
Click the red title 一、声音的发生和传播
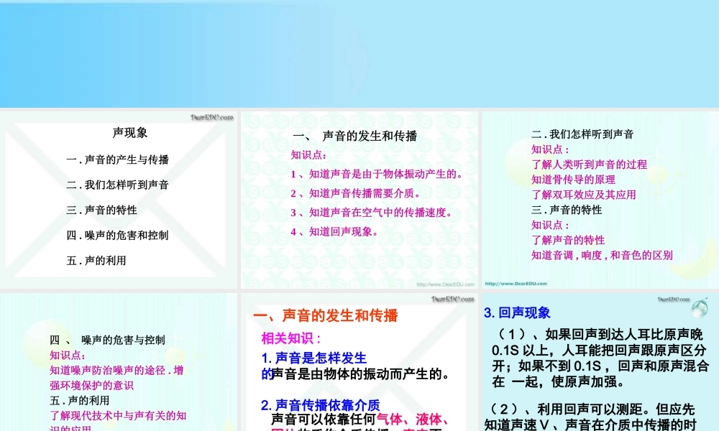(x=326, y=315)
